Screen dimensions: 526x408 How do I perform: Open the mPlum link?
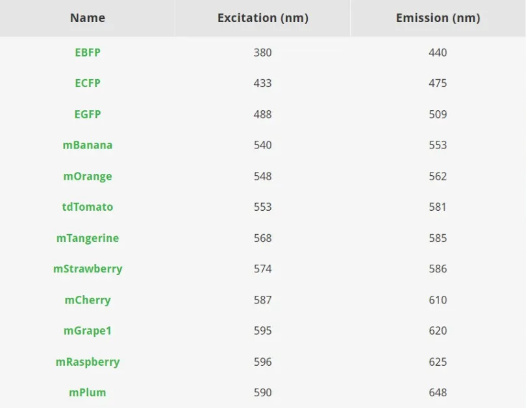click(x=88, y=392)
